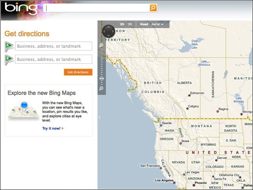Click the Bing Maps pin illustration thumbnail
This screenshot has width=253, height=190.
pos(23,110)
